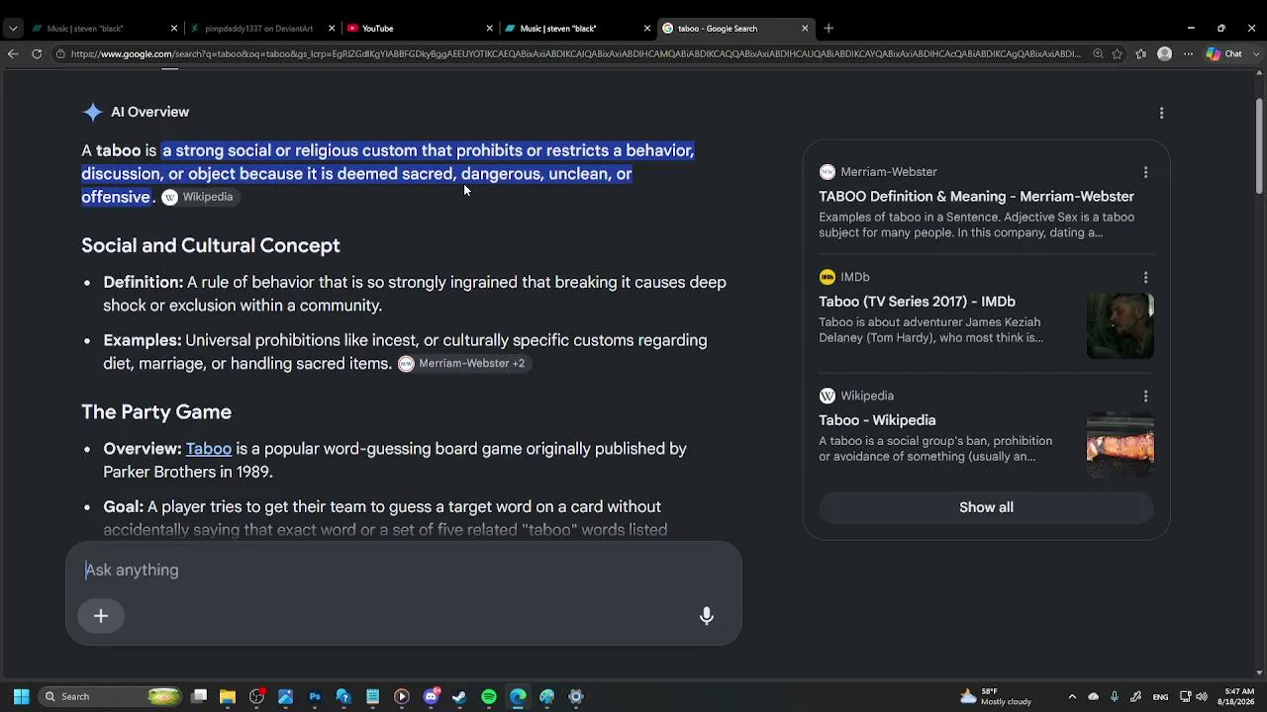Viewport: 1267px width, 712px height.
Task: Click the browser back arrow
Action: [x=13, y=54]
